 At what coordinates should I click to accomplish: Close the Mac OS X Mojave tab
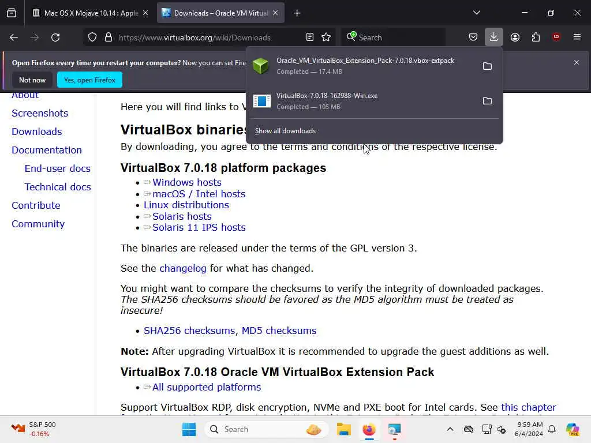point(145,13)
